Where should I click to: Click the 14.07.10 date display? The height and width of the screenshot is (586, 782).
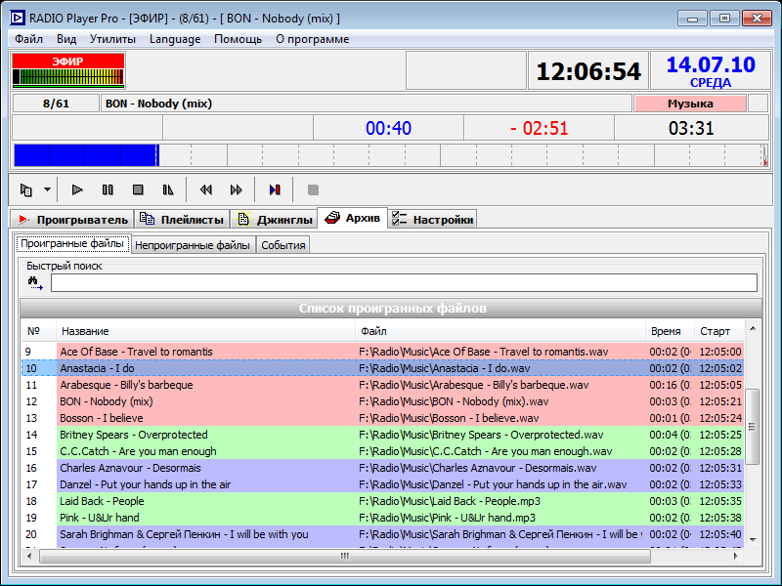pyautogui.click(x=711, y=64)
